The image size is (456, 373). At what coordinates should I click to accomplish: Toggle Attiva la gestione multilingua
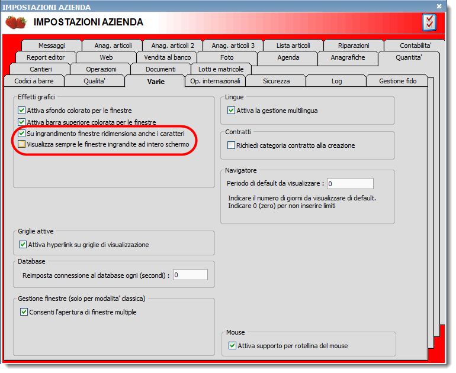point(231,111)
